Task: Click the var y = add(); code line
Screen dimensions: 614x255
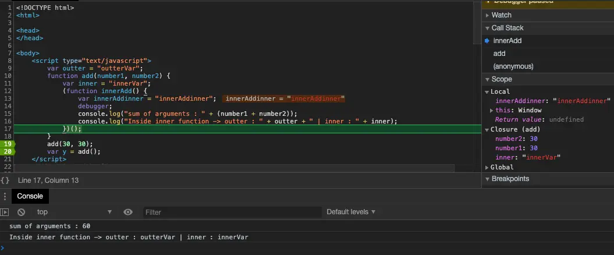Action: click(x=74, y=151)
